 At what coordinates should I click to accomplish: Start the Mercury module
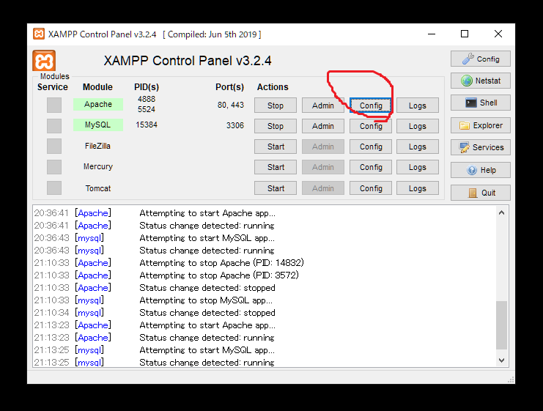coord(276,167)
